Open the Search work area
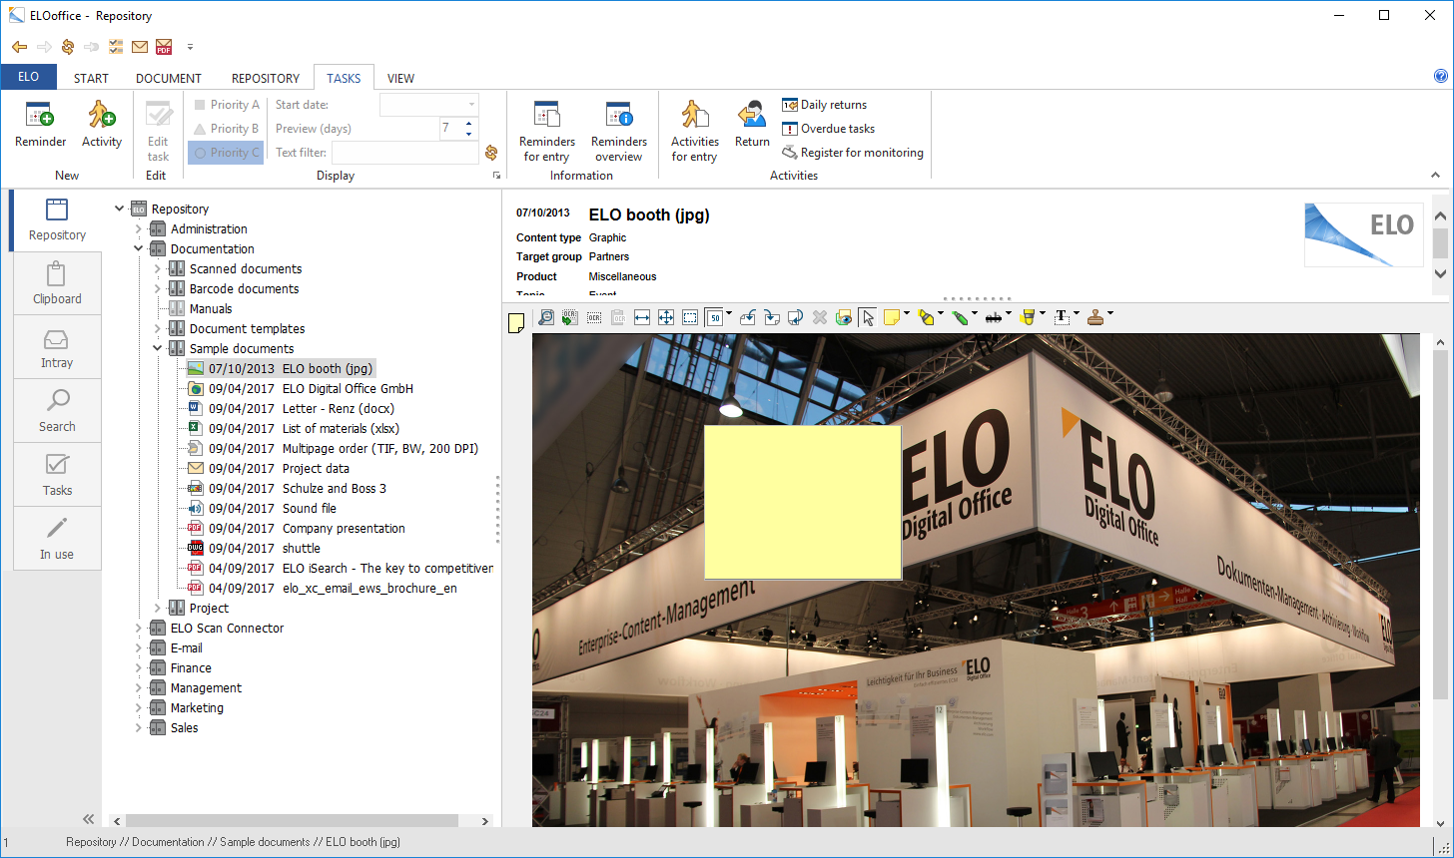 point(57,411)
